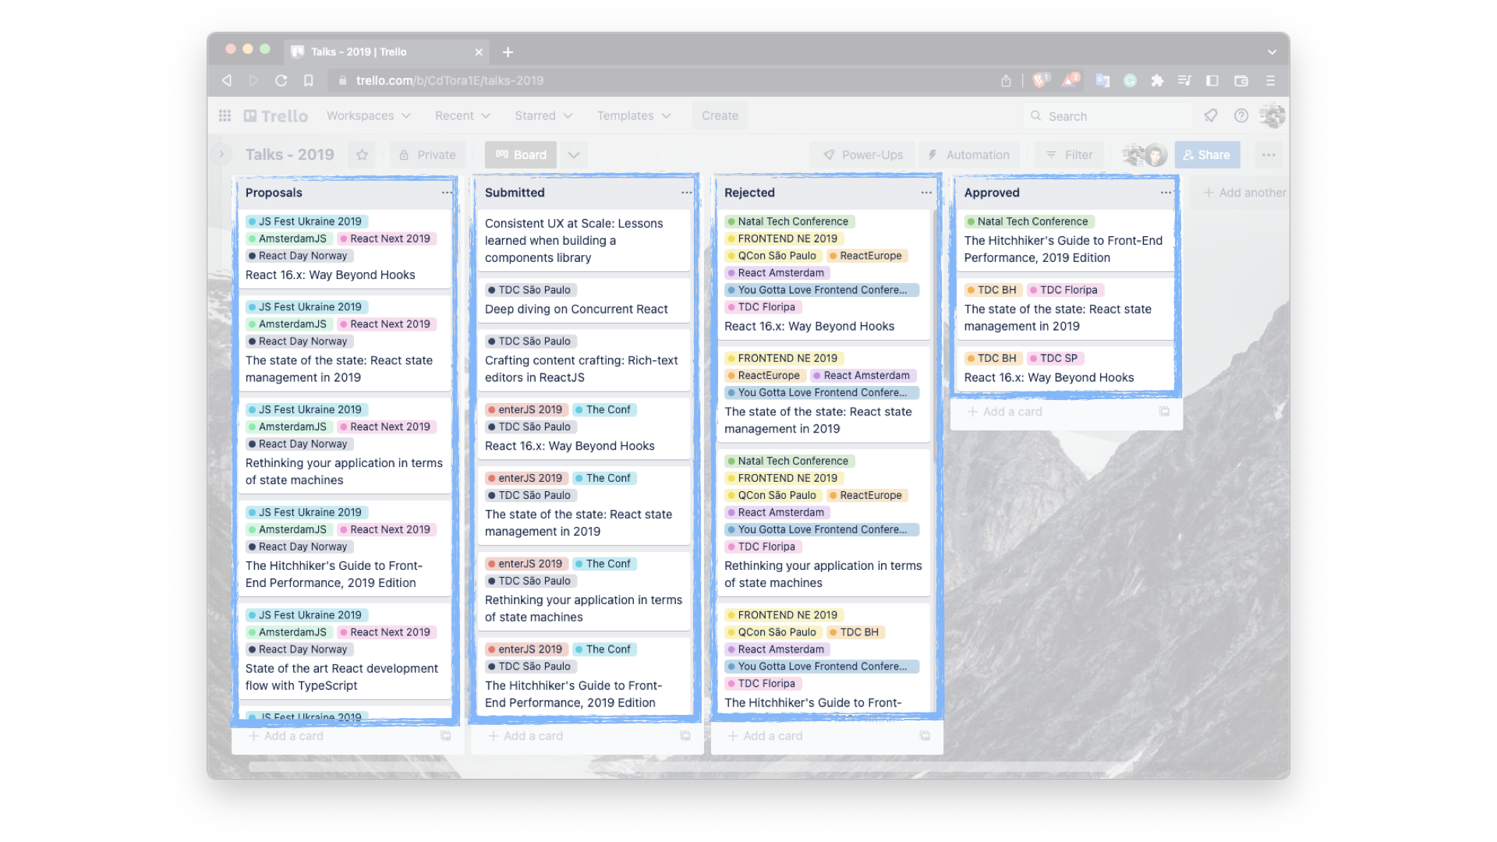Change Private visibility setting
The width and height of the screenshot is (1497, 842).
tap(427, 155)
